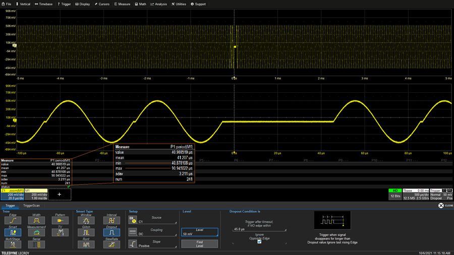This screenshot has width=454, height=255.
Task: Open the Coupling DC dropdown
Action: click(x=157, y=232)
